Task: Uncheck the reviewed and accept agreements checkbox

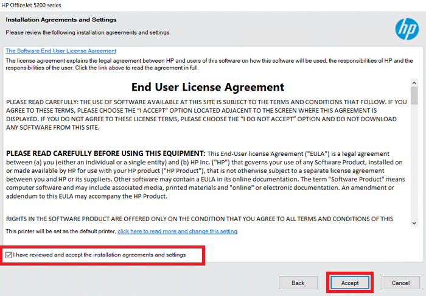Action: point(9,255)
